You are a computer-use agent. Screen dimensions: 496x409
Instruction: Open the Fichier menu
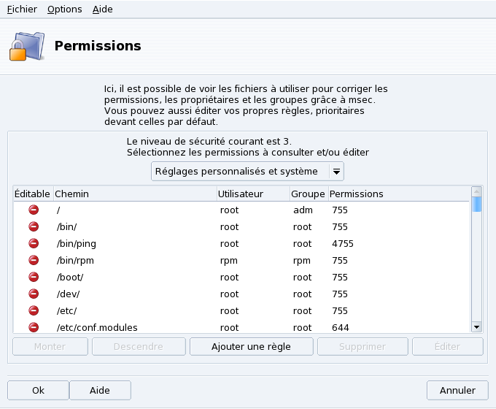pos(21,9)
